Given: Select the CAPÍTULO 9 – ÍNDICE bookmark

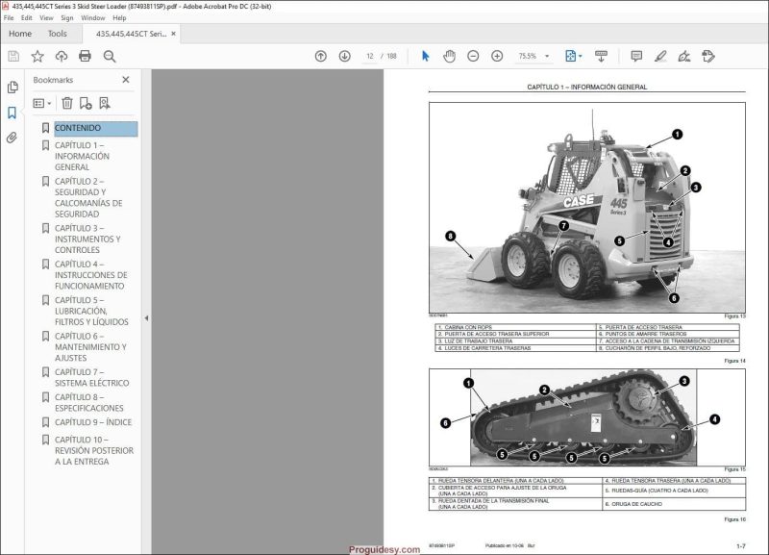Looking at the screenshot, I should point(92,419).
